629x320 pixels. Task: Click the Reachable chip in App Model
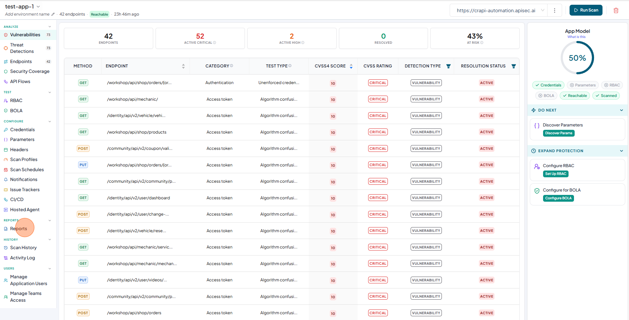575,96
